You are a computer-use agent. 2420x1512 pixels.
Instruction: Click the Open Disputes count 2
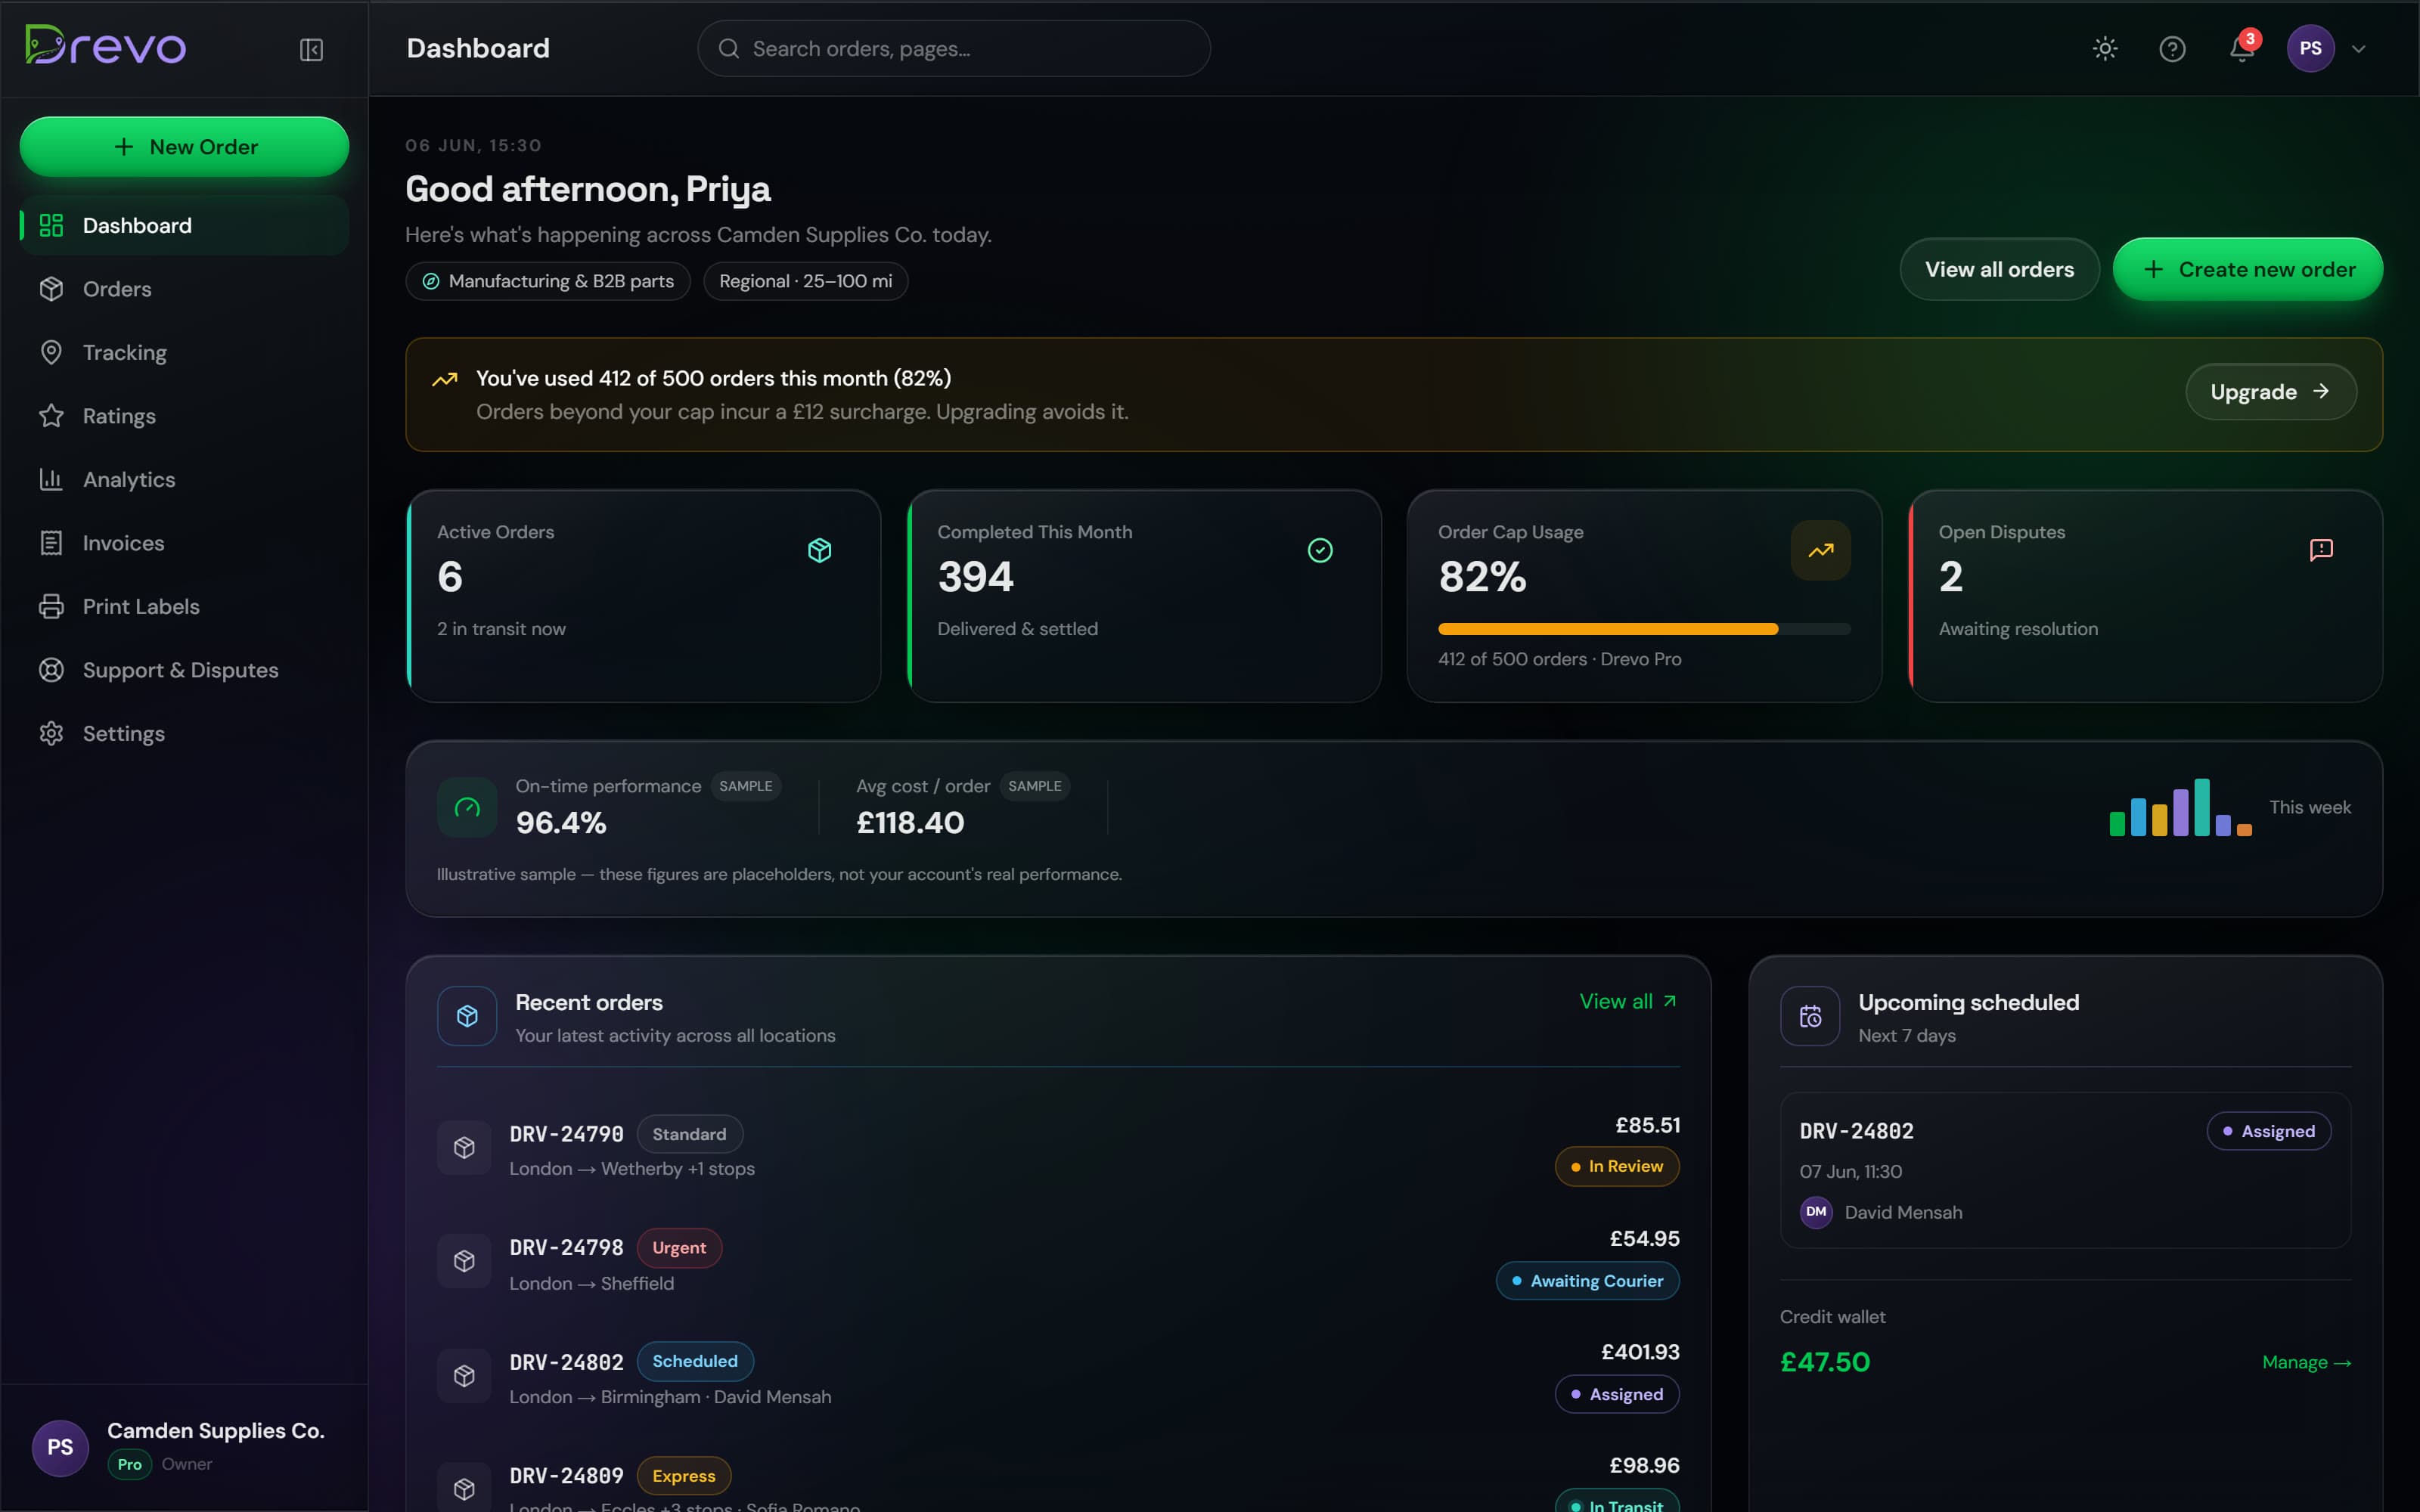[1950, 576]
